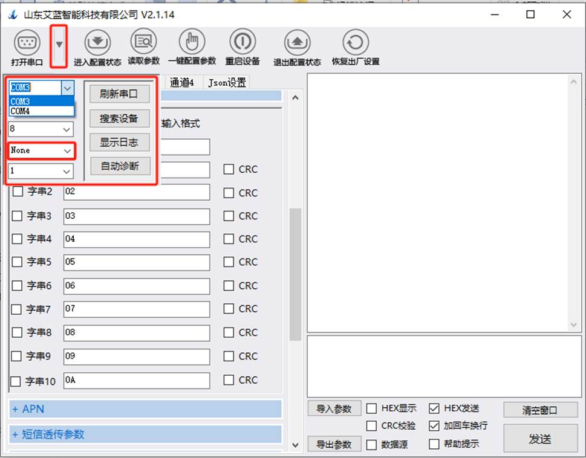Expand the APN section
The image size is (586, 458).
click(x=145, y=409)
